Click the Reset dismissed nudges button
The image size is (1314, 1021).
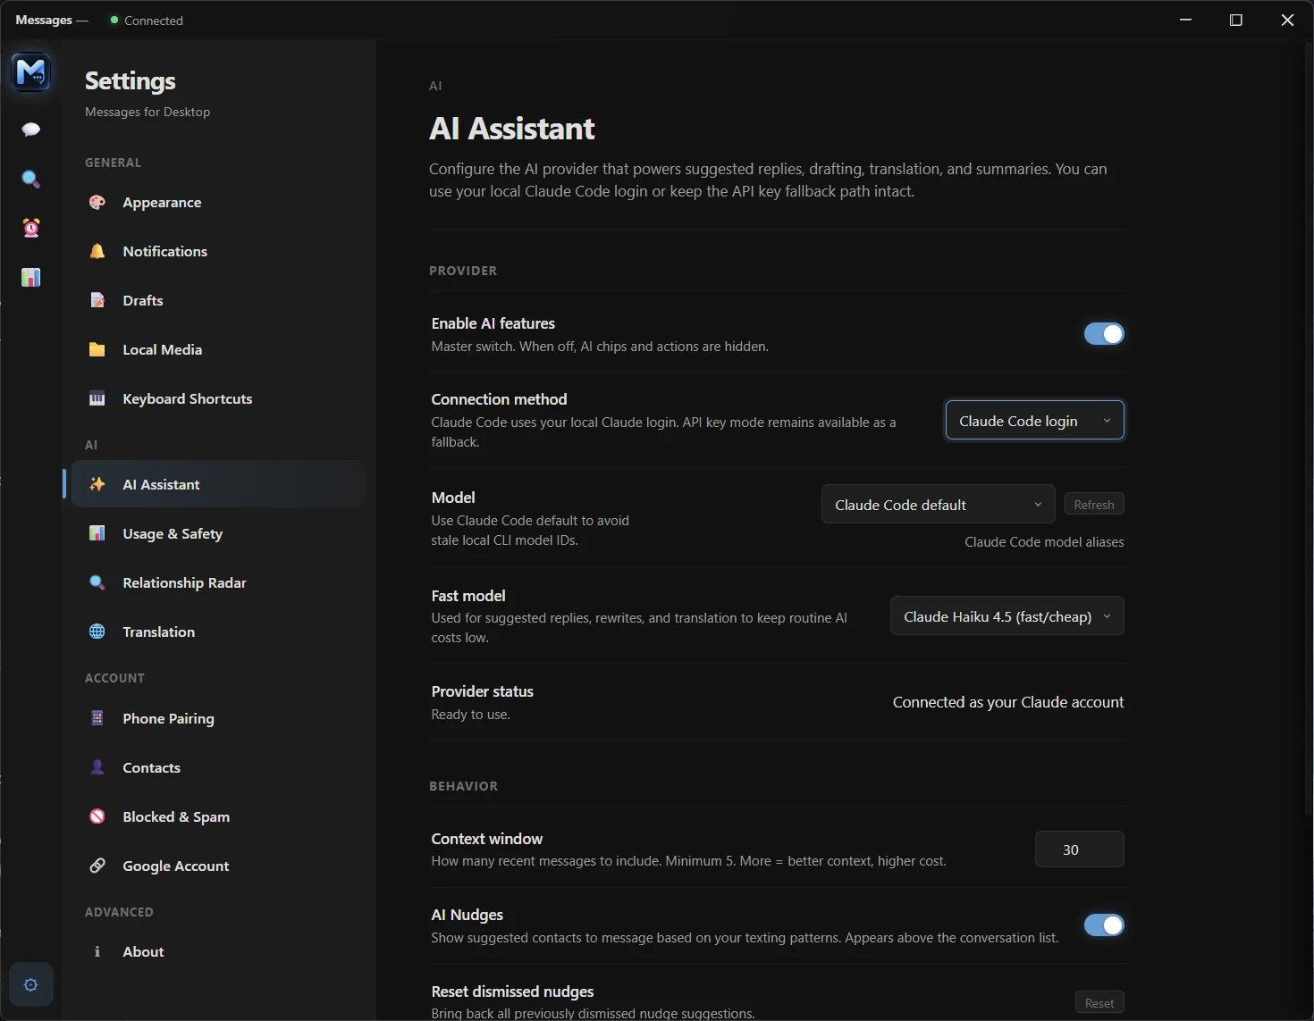(1099, 1003)
